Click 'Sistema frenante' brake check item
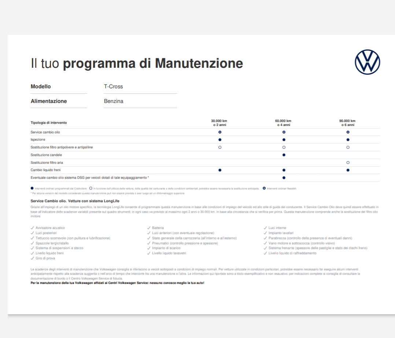The width and height of the screenshot is (395, 338). [x=318, y=248]
